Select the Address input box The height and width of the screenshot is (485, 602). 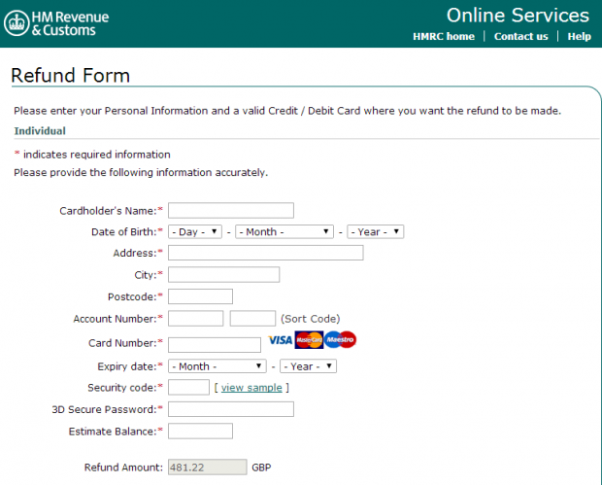pos(266,253)
